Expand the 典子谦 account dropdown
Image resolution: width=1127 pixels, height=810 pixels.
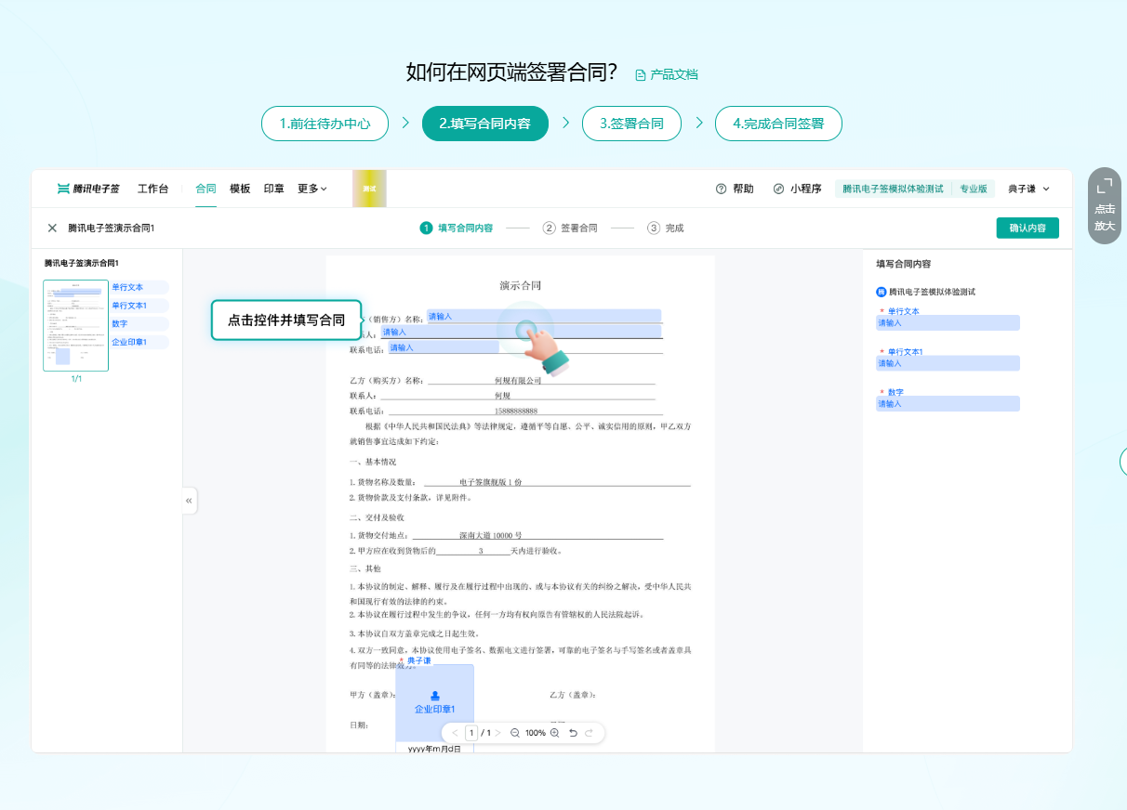pyautogui.click(x=1028, y=189)
